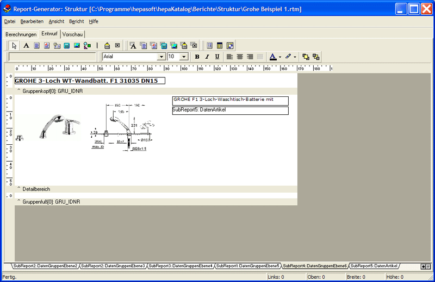435x282 pixels.
Task: Open the Ansicht menu
Action: (x=57, y=21)
